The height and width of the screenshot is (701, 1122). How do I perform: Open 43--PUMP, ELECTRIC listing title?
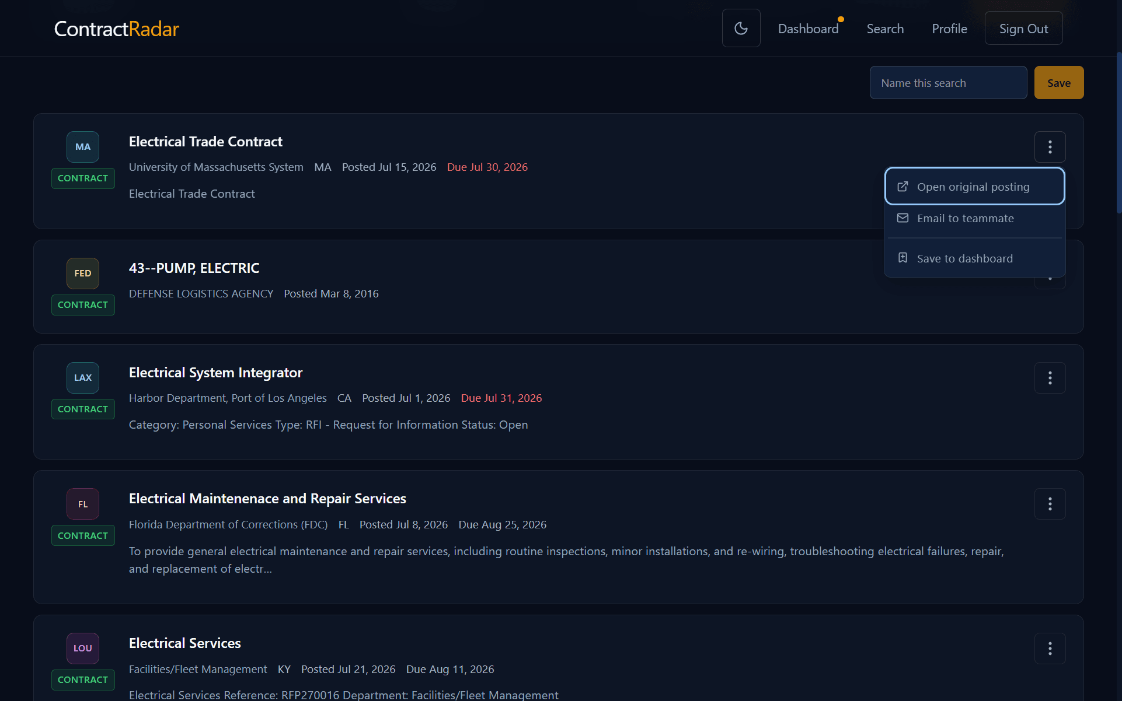194,268
